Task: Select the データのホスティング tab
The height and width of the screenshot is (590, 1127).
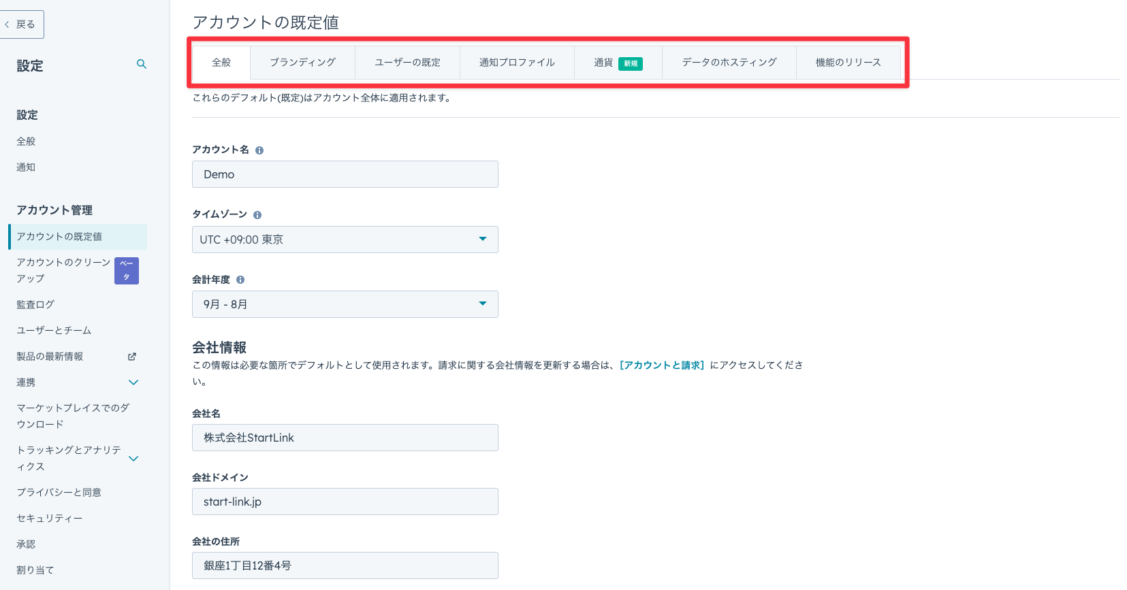Action: tap(729, 63)
